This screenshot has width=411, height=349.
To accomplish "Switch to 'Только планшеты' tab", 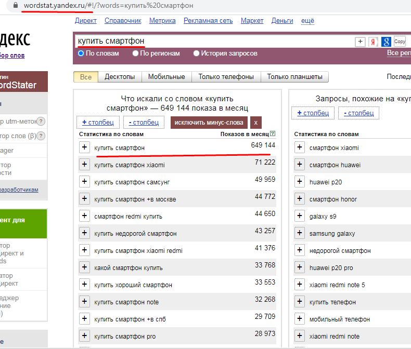I will click(x=294, y=77).
